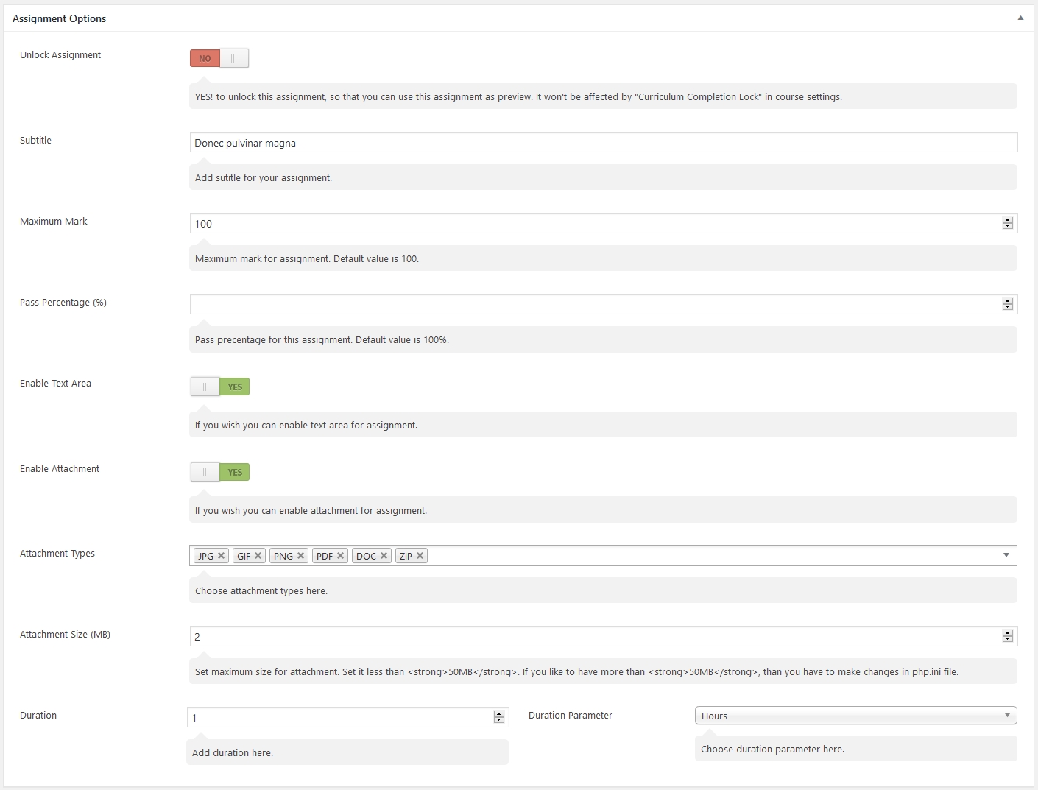Remove the PNG attachment type tag

tap(300, 556)
